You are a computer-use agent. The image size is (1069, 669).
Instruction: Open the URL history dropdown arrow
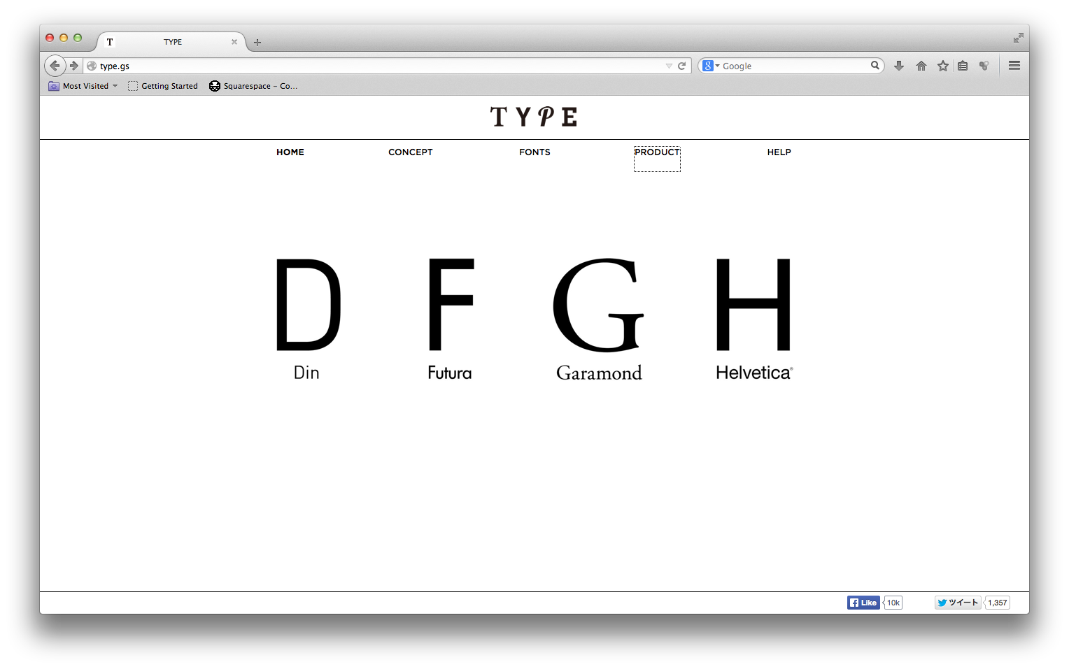[669, 66]
